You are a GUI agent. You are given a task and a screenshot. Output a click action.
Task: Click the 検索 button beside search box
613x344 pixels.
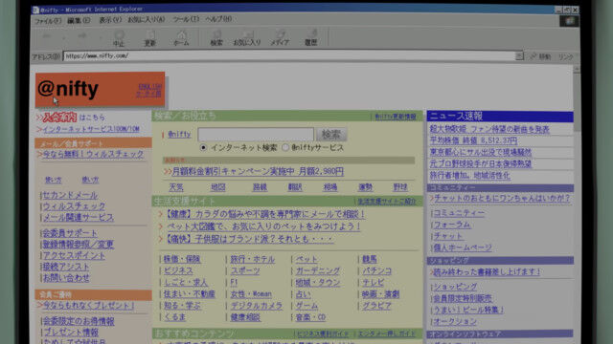click(331, 135)
